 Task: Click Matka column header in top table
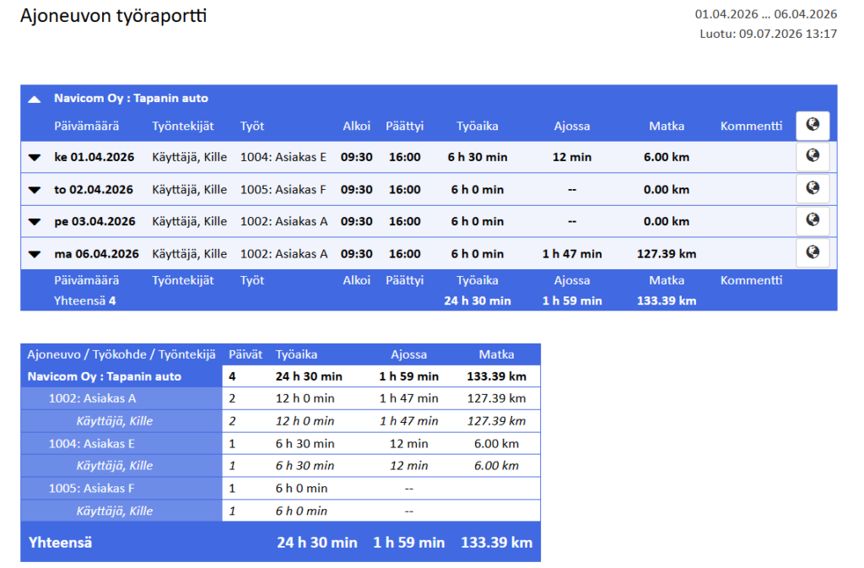667,126
